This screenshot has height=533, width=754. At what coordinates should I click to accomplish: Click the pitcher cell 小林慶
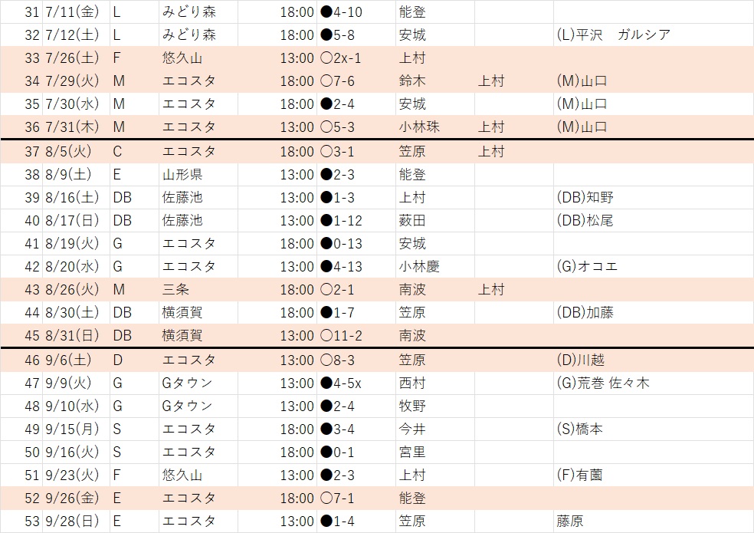click(x=419, y=267)
